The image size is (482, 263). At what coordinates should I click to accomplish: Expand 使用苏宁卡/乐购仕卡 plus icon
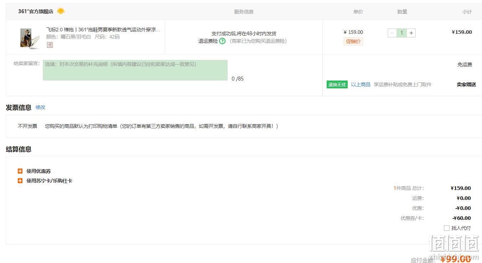click(20, 181)
